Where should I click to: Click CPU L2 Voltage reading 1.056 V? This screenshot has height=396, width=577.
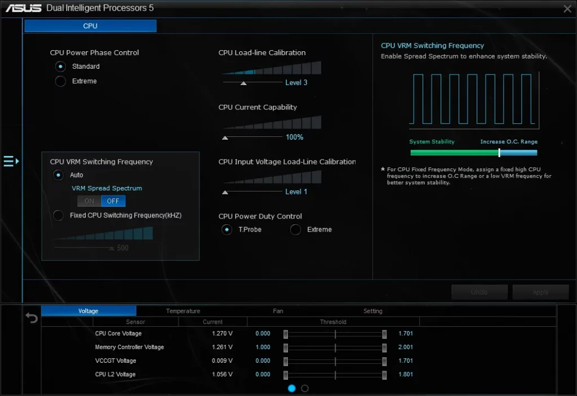(x=222, y=375)
